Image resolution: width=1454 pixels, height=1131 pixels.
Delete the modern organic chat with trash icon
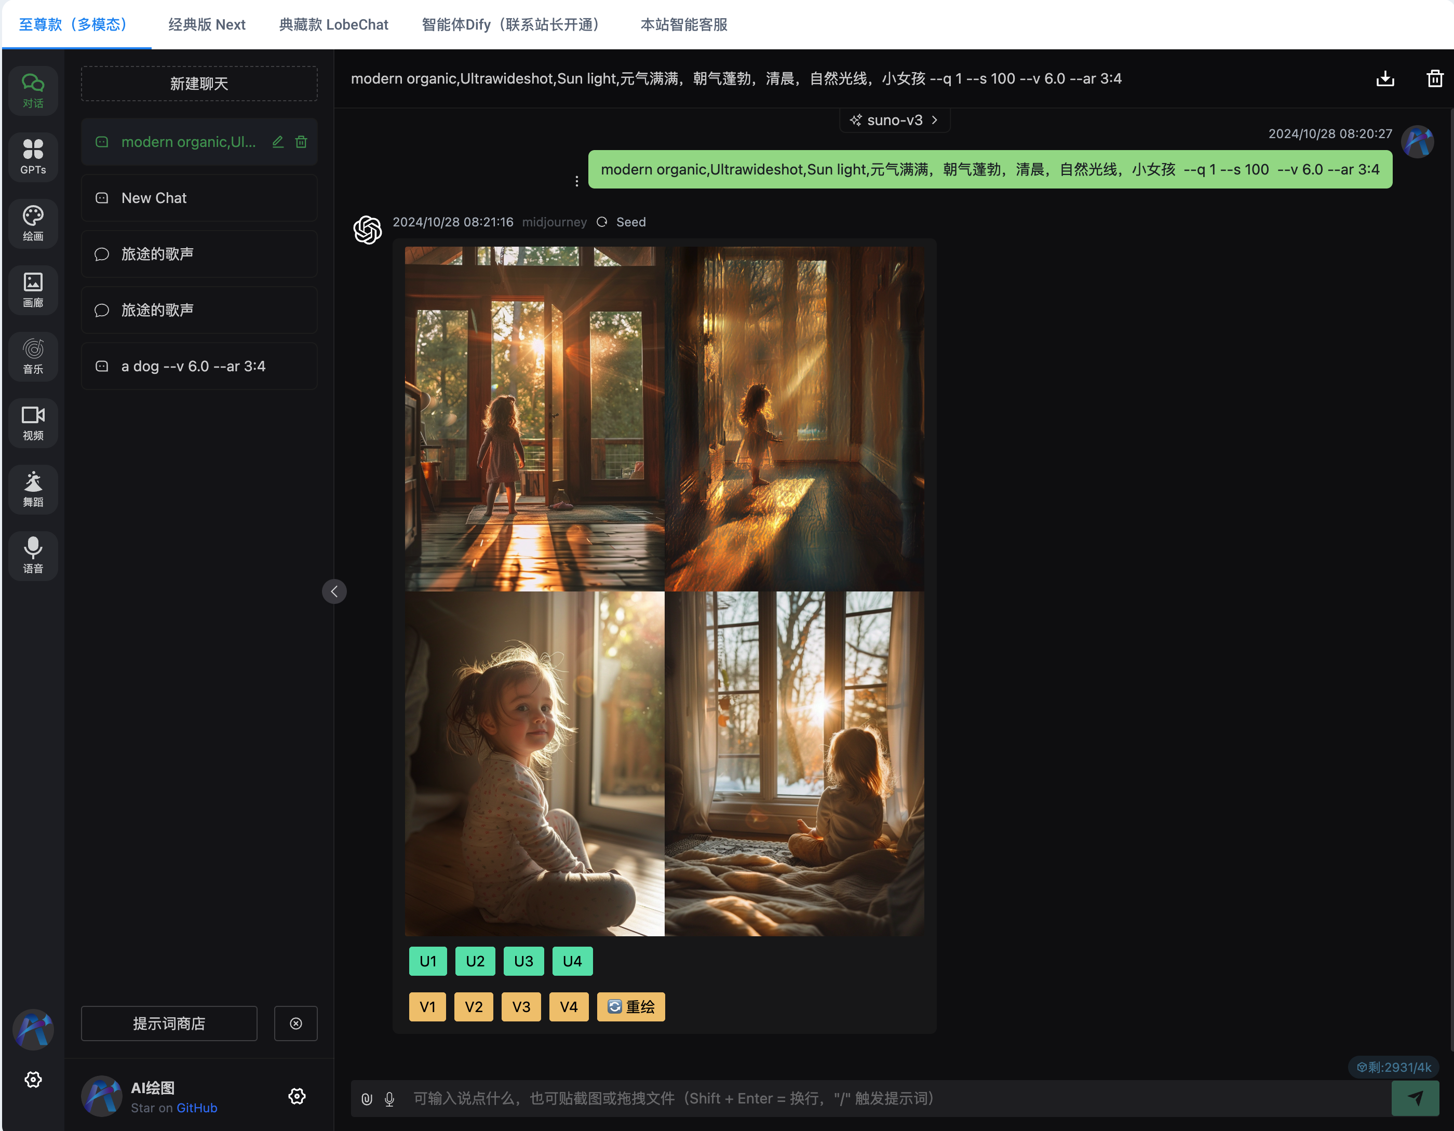[x=302, y=142]
